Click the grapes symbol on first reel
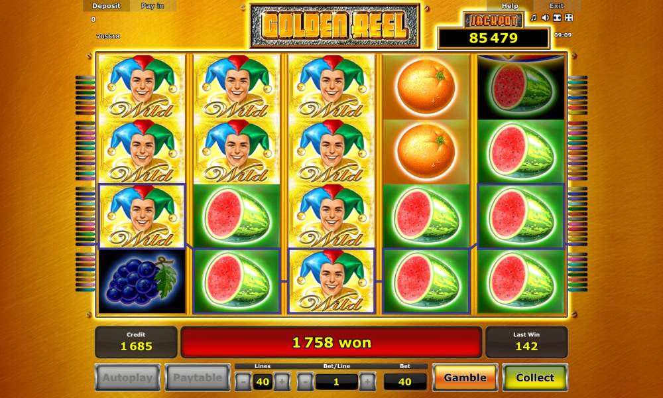 pyautogui.click(x=142, y=281)
